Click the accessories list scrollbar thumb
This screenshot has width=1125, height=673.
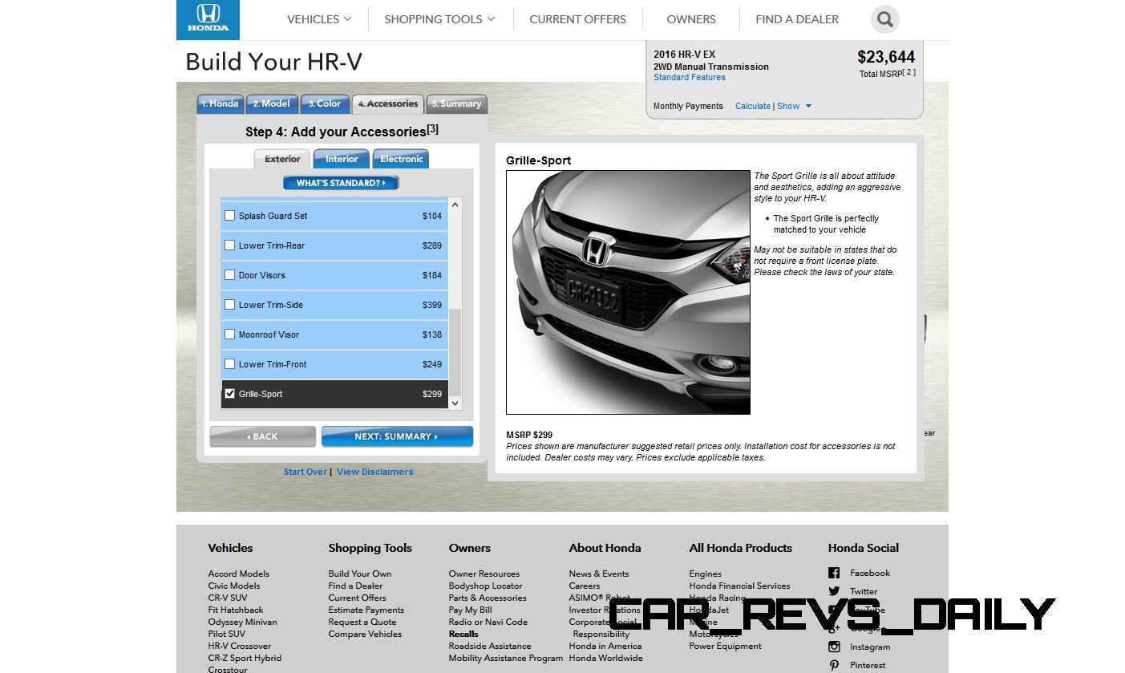(x=455, y=352)
